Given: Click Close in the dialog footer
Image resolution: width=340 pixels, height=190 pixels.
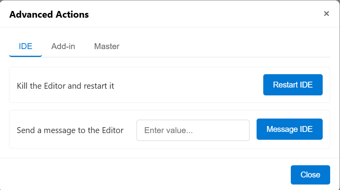Looking at the screenshot, I should pos(310,175).
